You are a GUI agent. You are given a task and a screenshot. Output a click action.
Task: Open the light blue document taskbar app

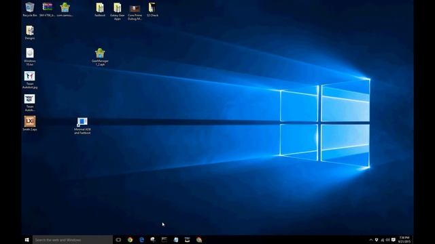tap(176, 240)
